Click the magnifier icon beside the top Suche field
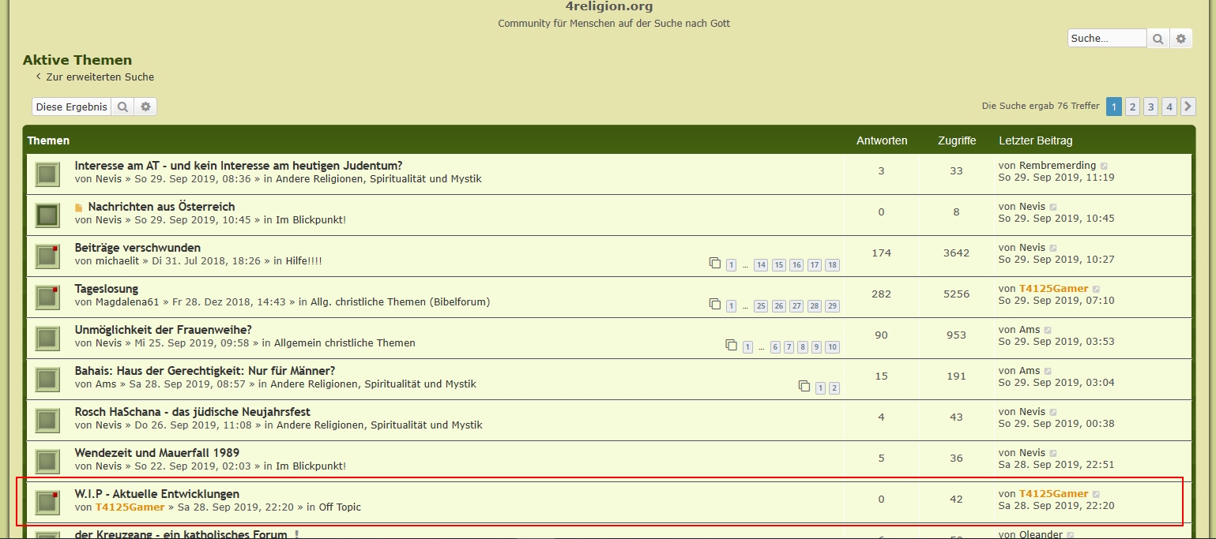The width and height of the screenshot is (1216, 539). [x=1158, y=39]
